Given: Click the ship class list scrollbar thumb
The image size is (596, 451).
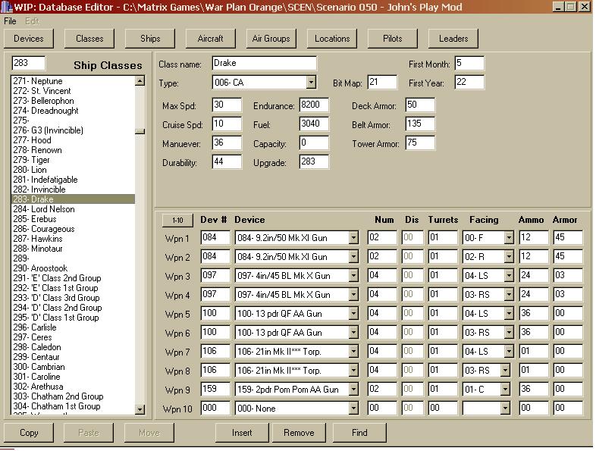Looking at the screenshot, I should (140, 131).
